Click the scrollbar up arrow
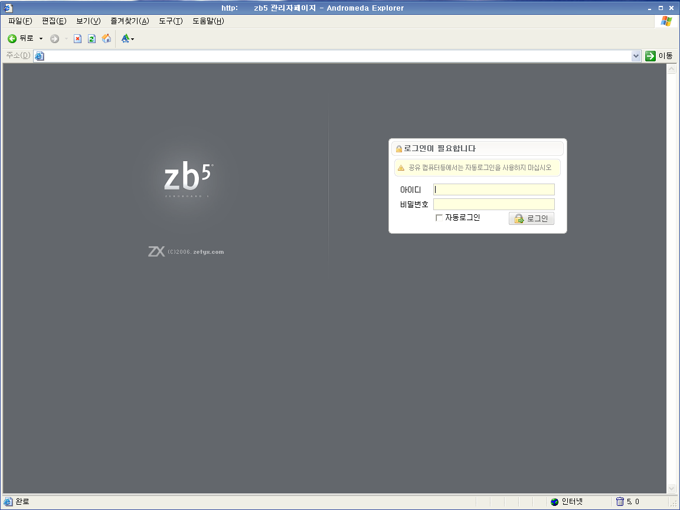The image size is (680, 510). point(671,68)
